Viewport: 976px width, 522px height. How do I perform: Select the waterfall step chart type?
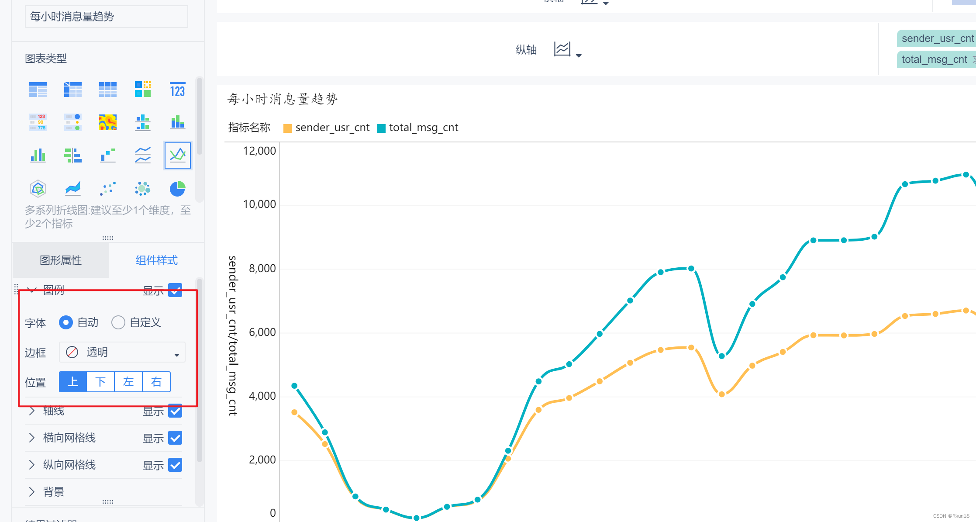pos(108,155)
